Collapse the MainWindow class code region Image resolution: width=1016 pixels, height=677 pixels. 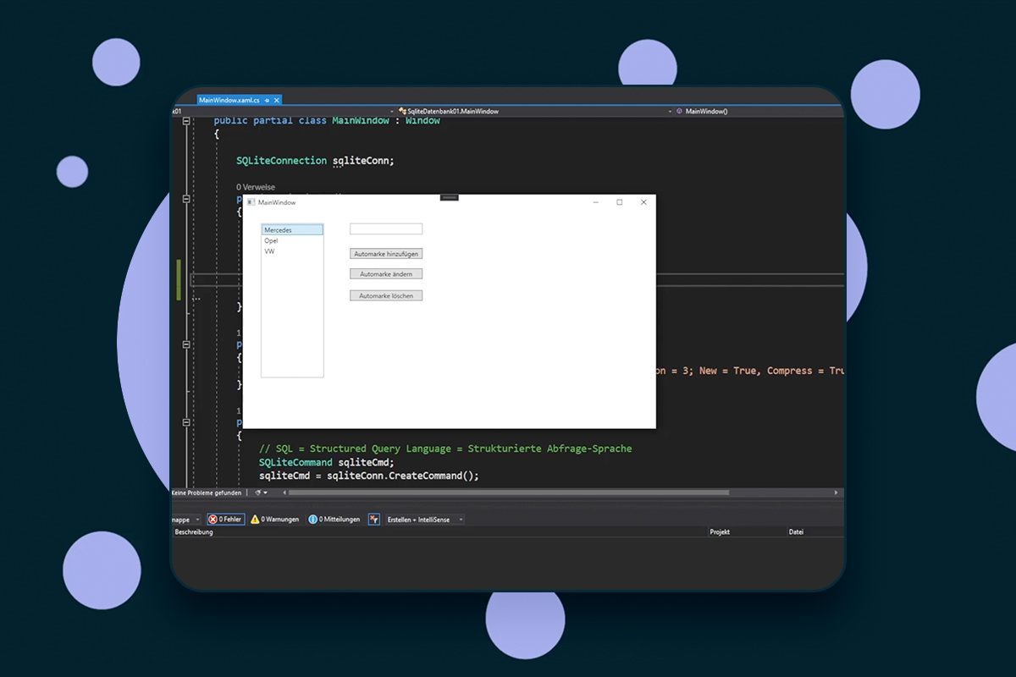[x=186, y=121]
